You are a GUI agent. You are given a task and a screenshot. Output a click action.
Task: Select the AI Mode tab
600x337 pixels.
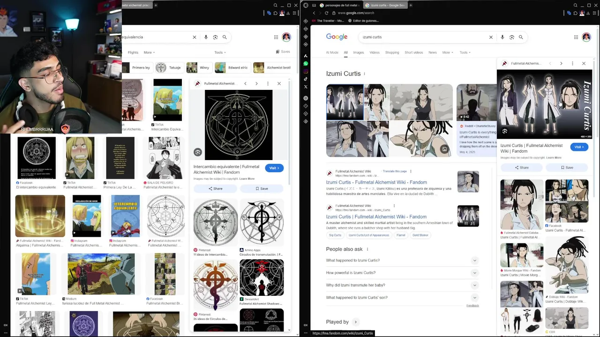tap(332, 52)
